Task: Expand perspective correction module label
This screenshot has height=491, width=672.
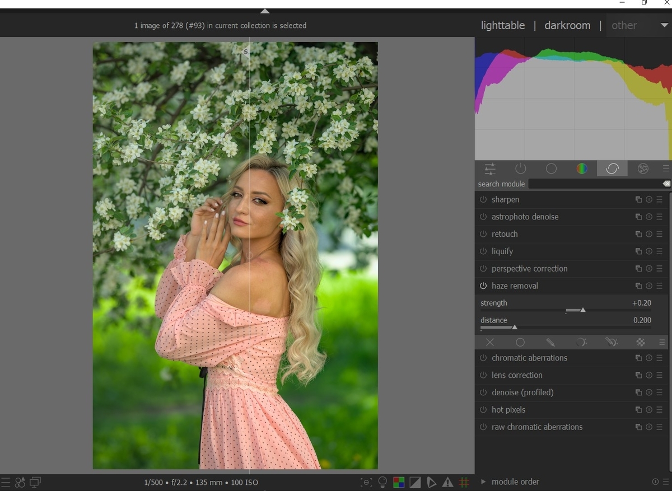Action: pos(530,269)
